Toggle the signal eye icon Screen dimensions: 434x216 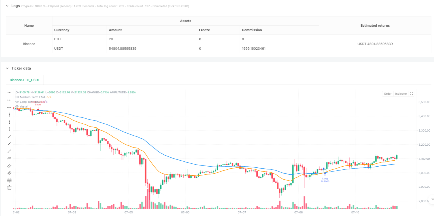[17, 106]
